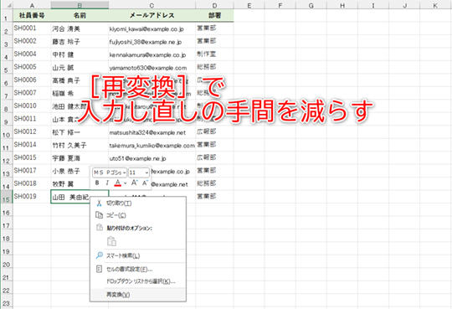
Task: Select column D header
Action: 214,5
